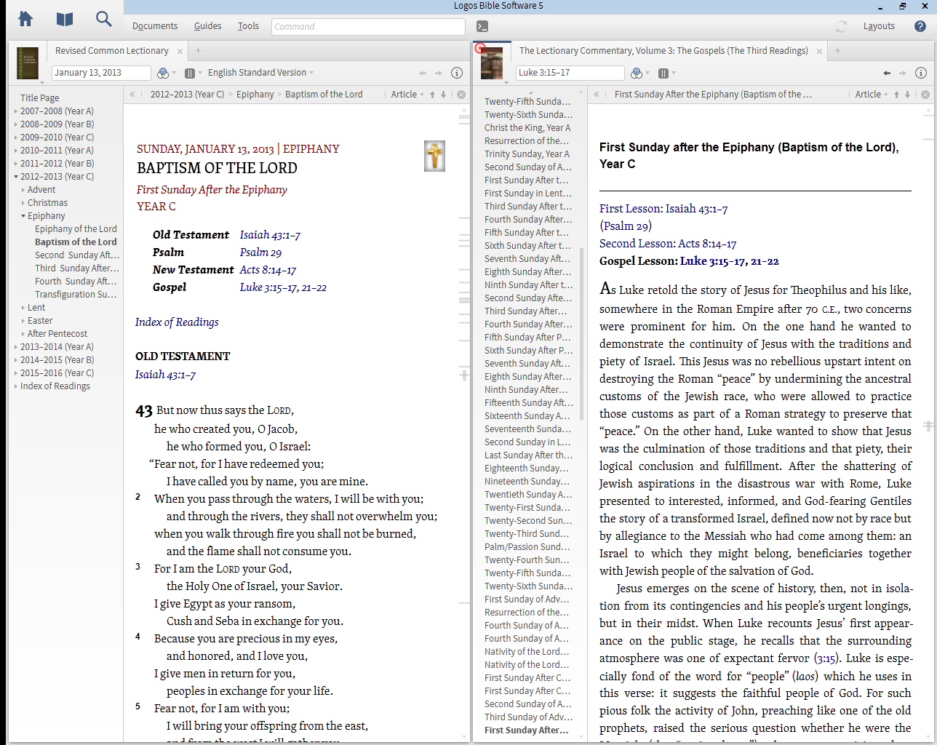
Task: Open the Library book icon
Action: [65, 20]
